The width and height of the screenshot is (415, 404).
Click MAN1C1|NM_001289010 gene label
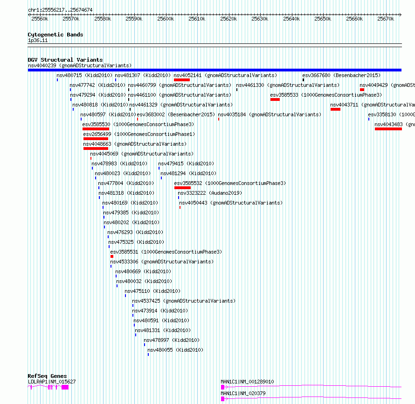click(248, 382)
